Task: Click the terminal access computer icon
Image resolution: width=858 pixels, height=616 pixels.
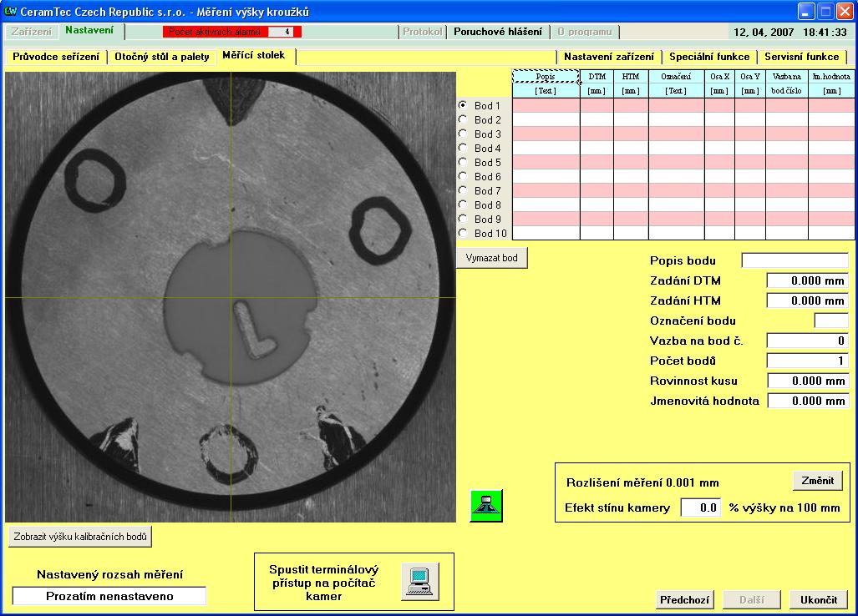Action: [419, 580]
